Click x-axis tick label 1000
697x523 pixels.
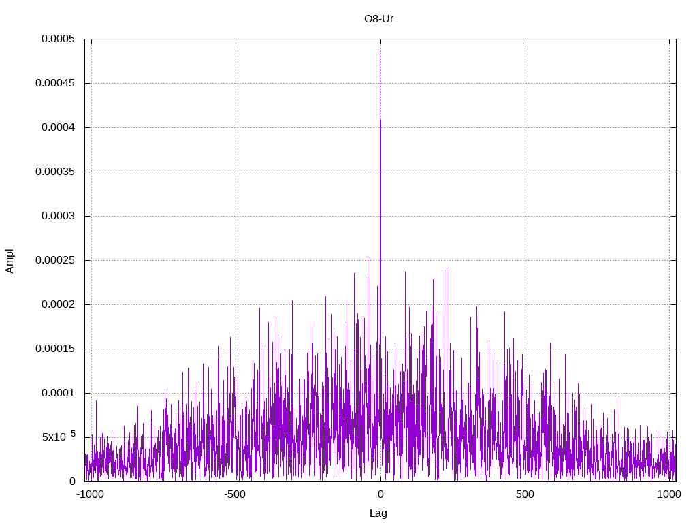click(x=669, y=494)
